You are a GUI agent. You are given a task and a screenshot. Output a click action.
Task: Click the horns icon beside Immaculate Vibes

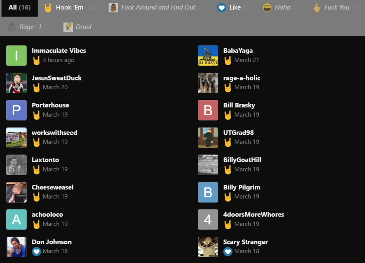(x=36, y=60)
